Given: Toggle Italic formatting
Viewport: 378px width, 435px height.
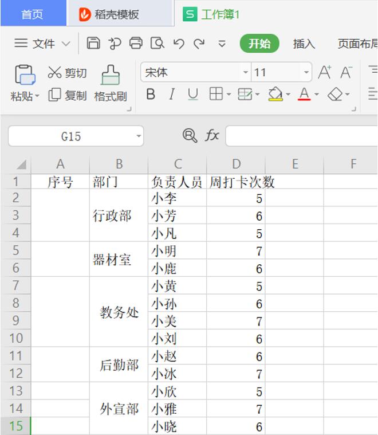Looking at the screenshot, I should 172,95.
